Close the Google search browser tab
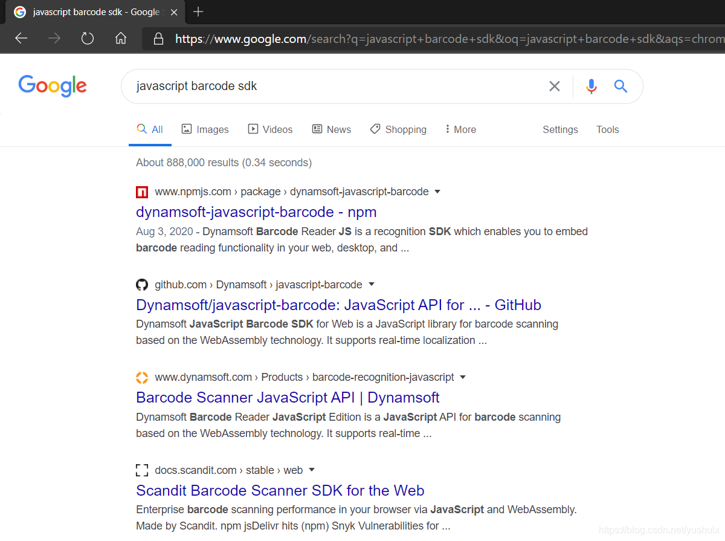725x541 pixels. (x=173, y=11)
